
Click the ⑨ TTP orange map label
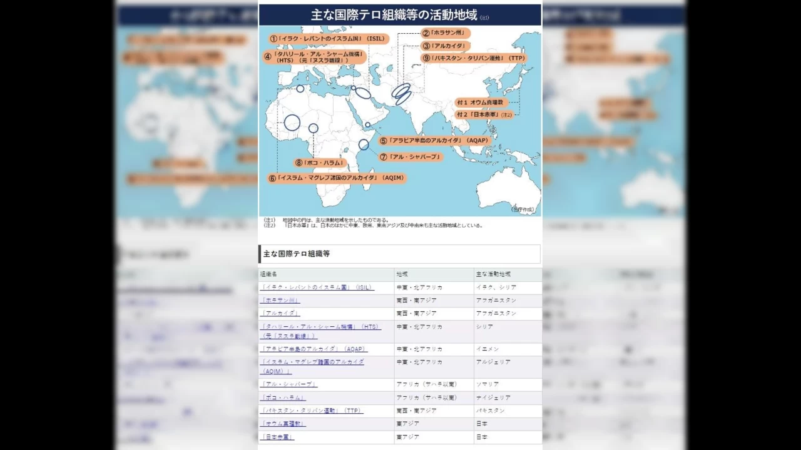tap(474, 58)
